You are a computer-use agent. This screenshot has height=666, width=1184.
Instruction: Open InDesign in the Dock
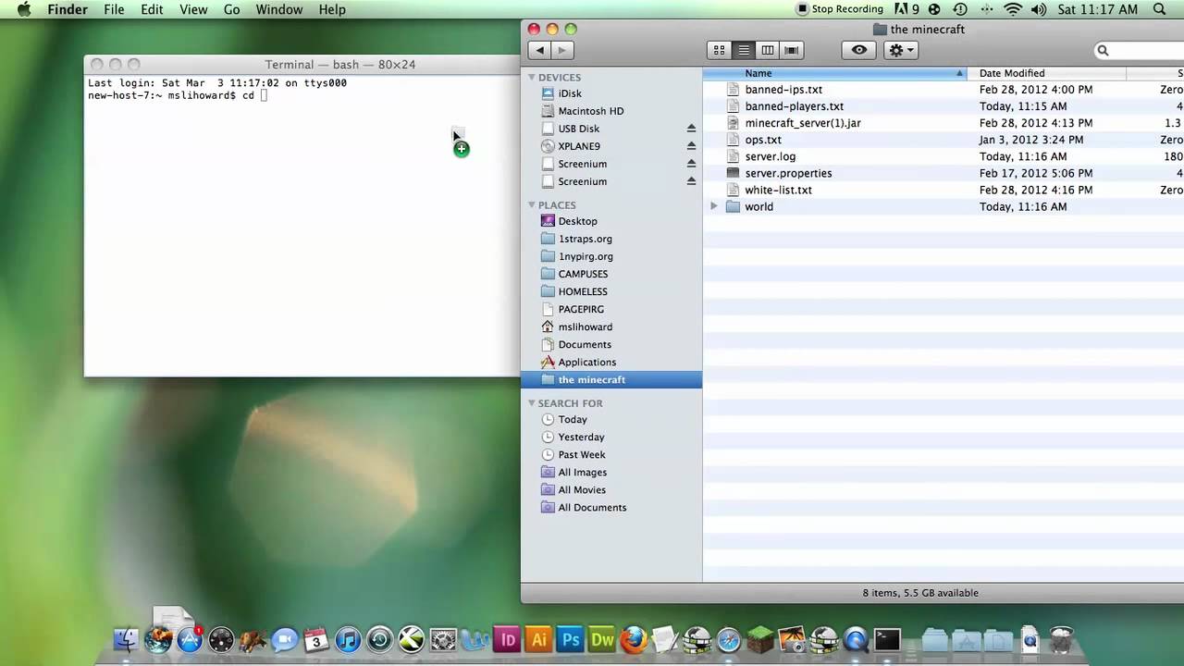coord(507,639)
